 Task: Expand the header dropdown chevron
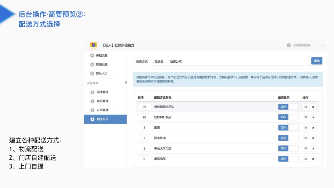click(x=323, y=46)
